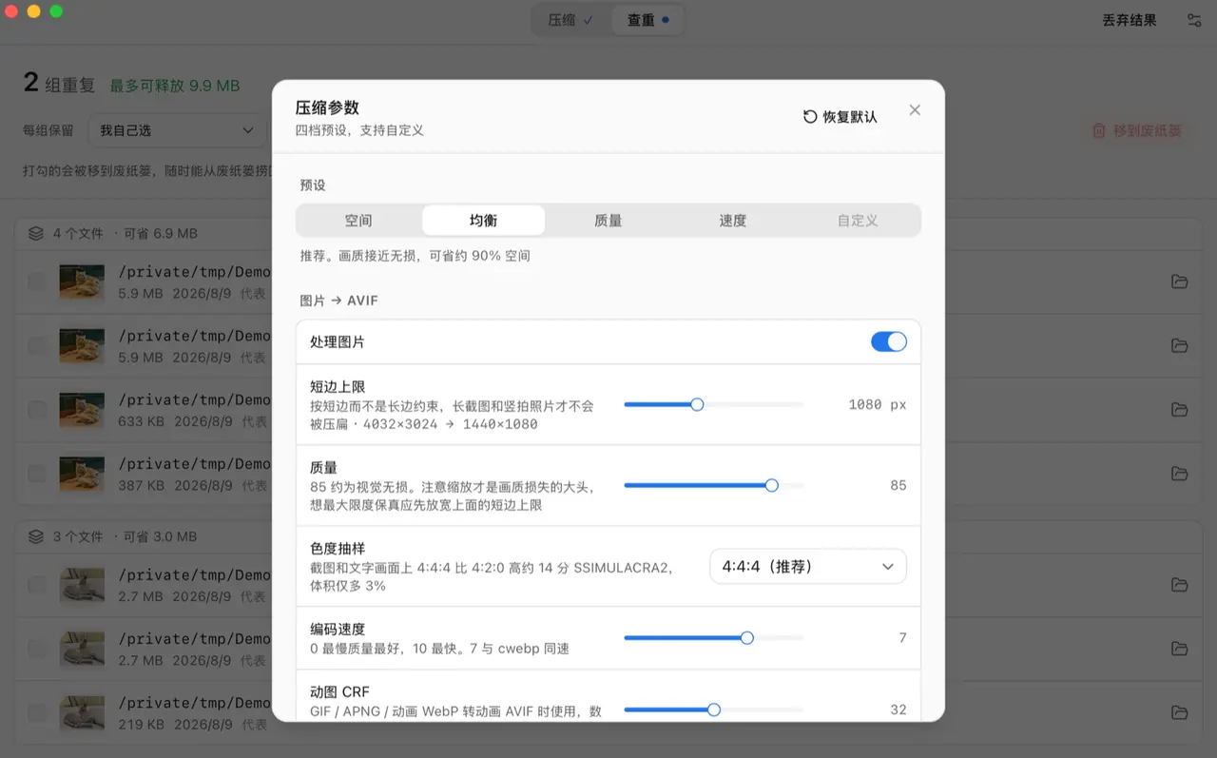This screenshot has width=1217, height=758.
Task: Select the 自定义 preset
Action: click(857, 221)
